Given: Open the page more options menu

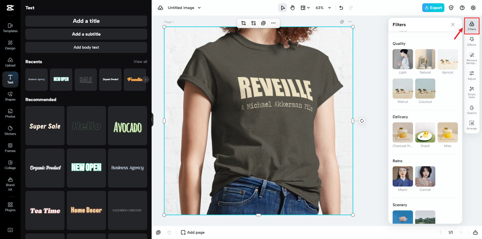Looking at the screenshot, I should click(x=350, y=22).
